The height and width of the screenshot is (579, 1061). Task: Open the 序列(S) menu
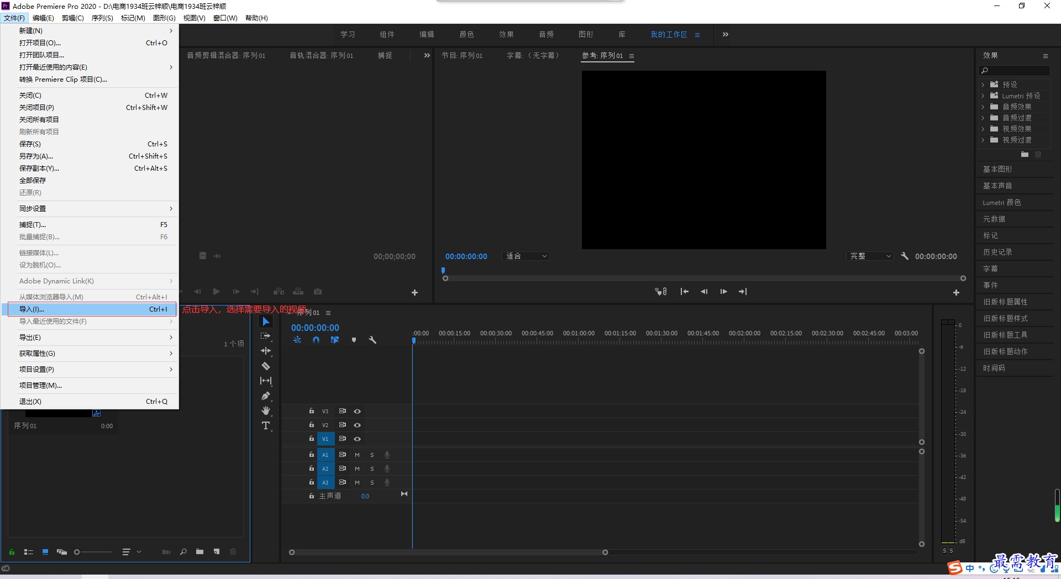click(x=102, y=18)
